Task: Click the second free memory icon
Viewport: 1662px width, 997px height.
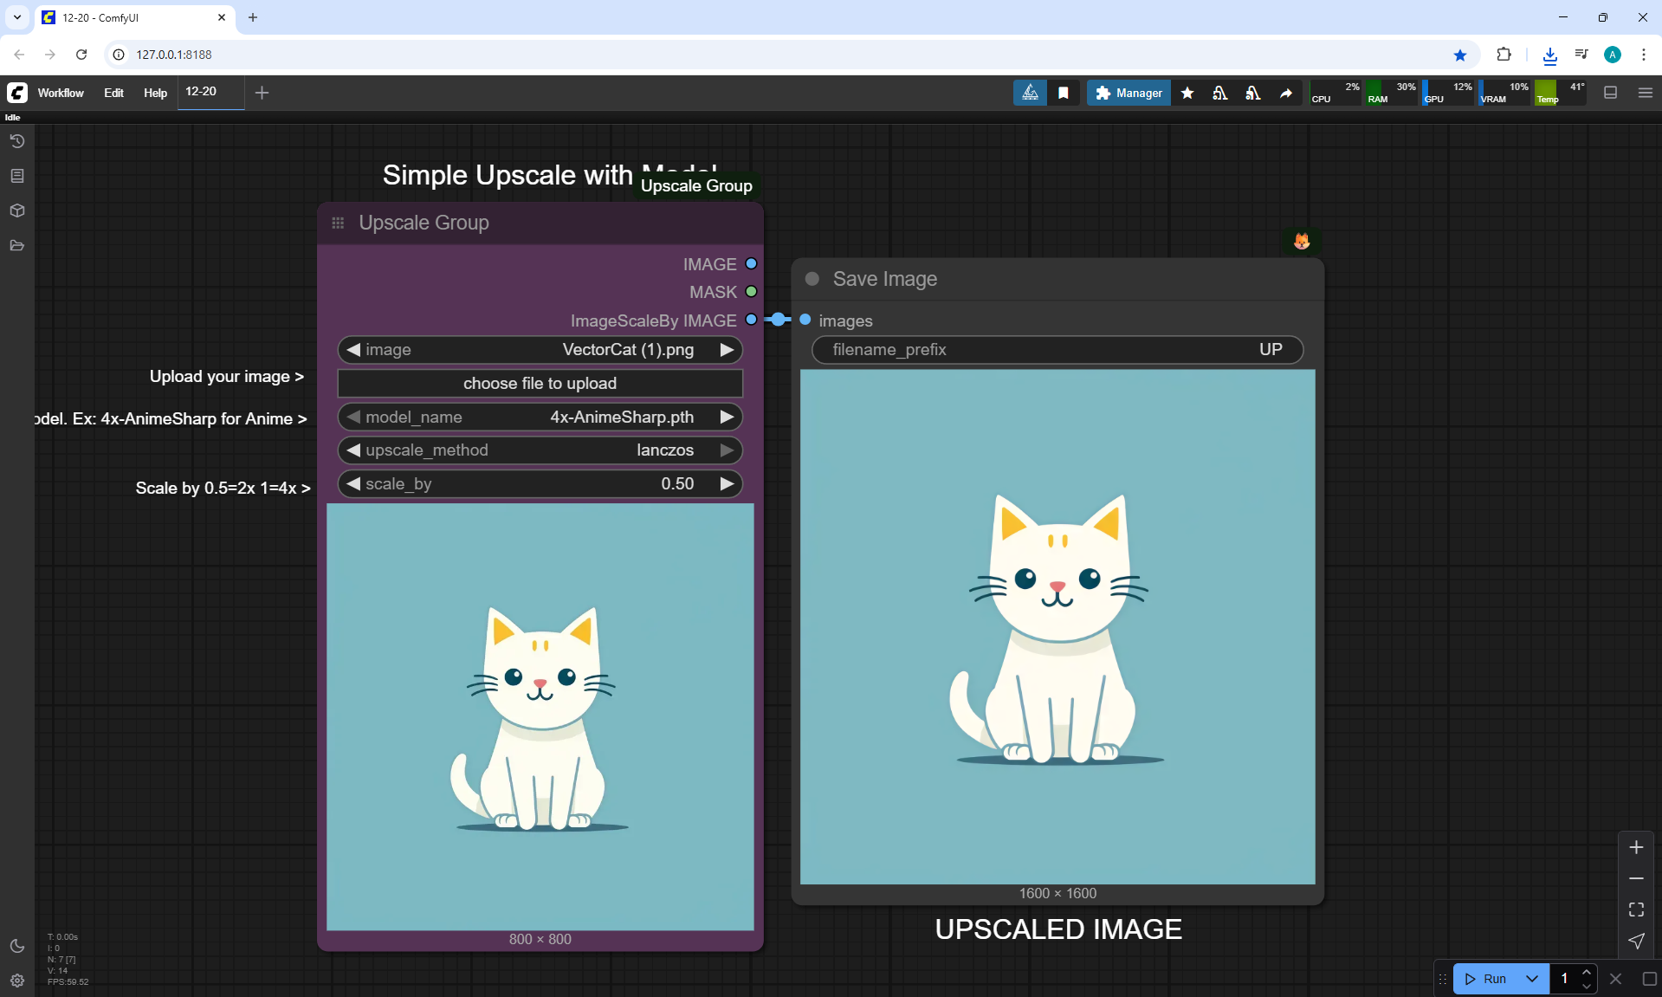Action: pyautogui.click(x=1253, y=93)
